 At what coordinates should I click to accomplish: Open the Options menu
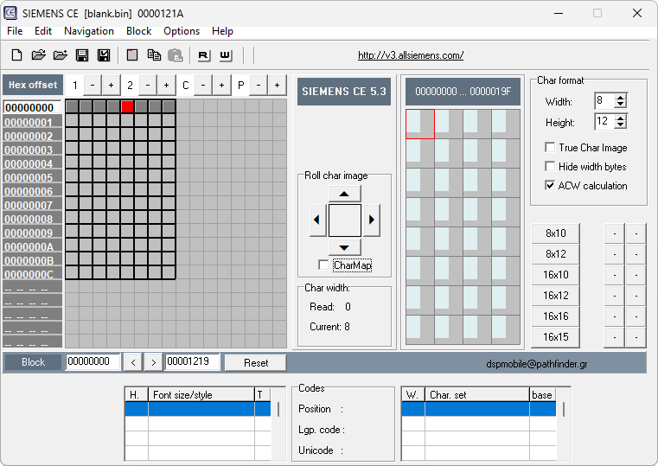(x=182, y=31)
